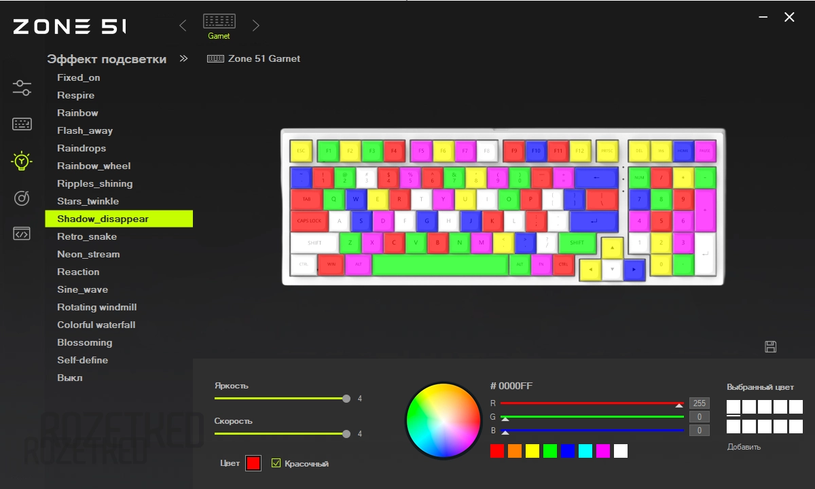This screenshot has height=489, width=815.
Task: Choose the cyan preset color swatch
Action: click(585, 451)
